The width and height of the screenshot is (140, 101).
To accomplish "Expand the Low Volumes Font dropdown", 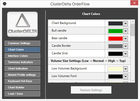I will (126, 76).
